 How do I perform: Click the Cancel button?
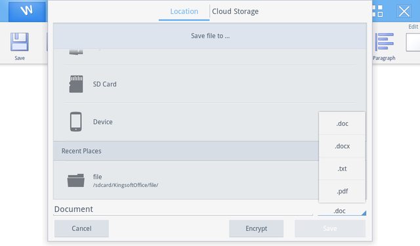pos(81,228)
